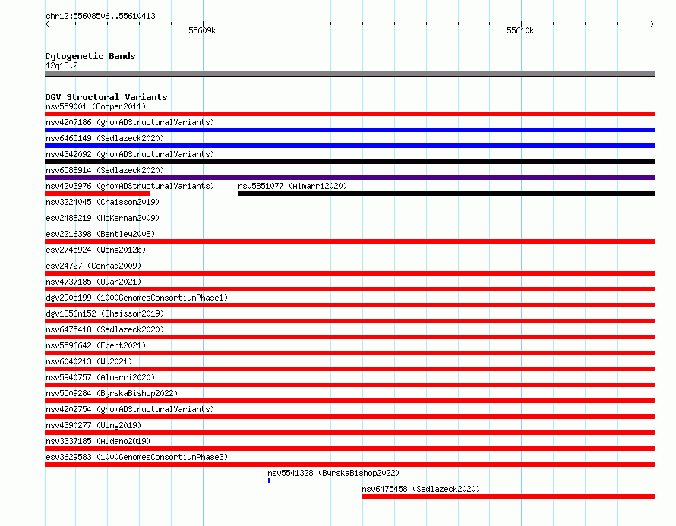Click the short red bar of nsv4203976
The width and height of the screenshot is (676, 526).
[x=97, y=194]
